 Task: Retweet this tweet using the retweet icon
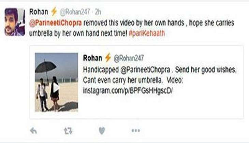pyautogui.click(x=68, y=131)
